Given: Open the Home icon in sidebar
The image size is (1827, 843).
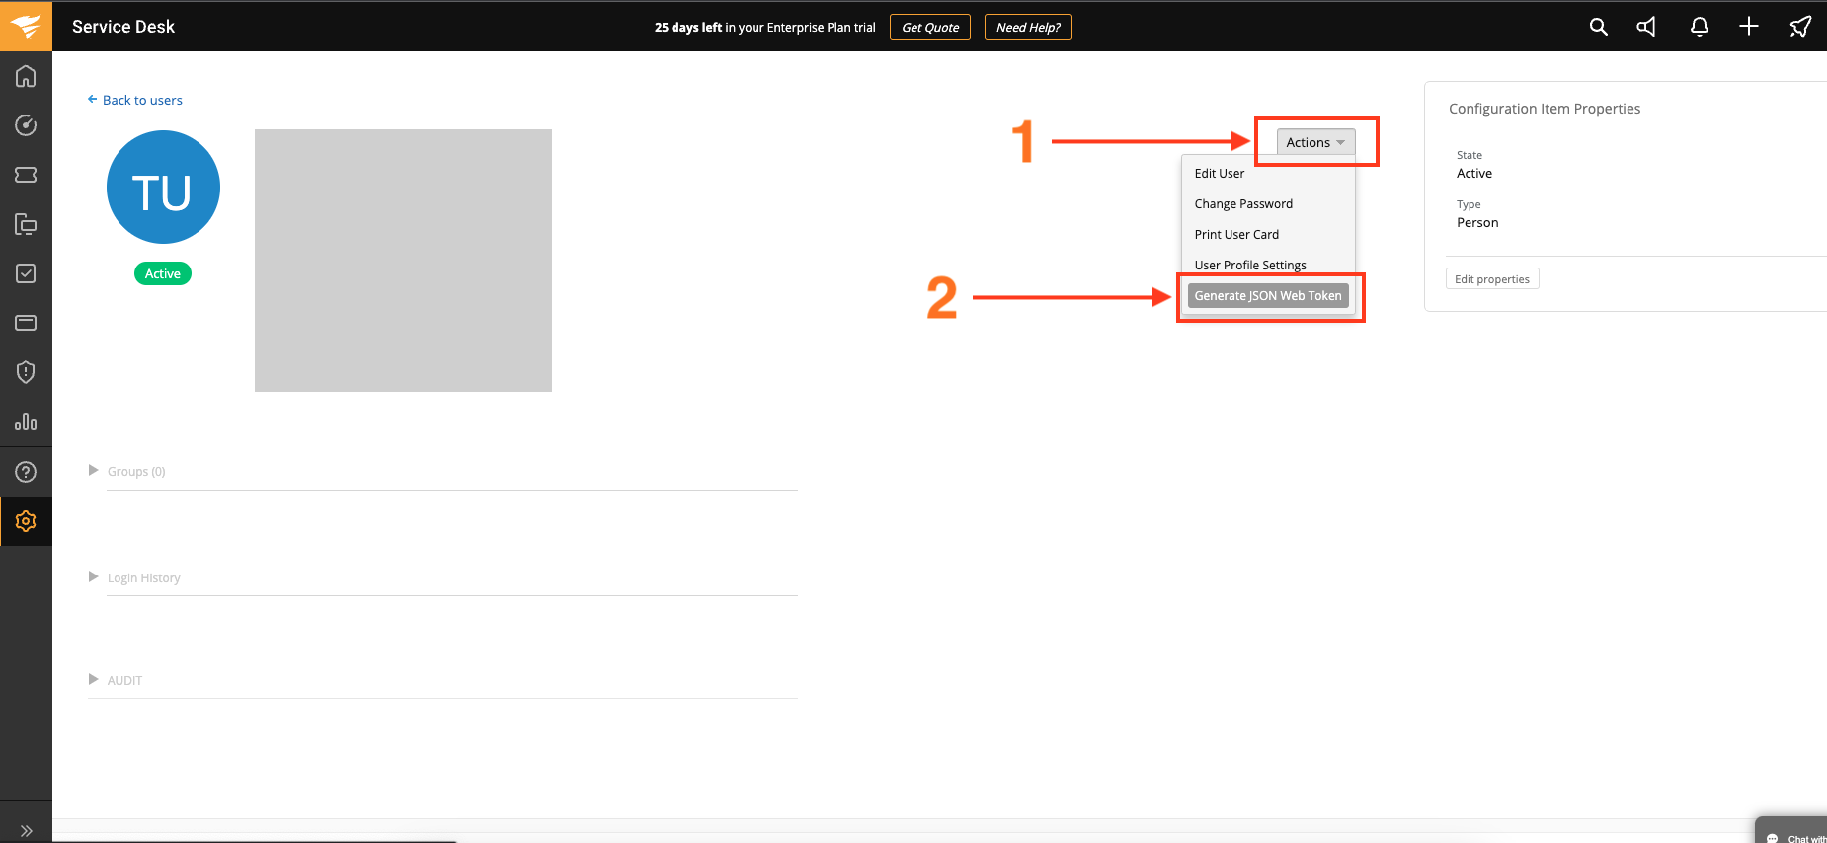Looking at the screenshot, I should [x=26, y=76].
